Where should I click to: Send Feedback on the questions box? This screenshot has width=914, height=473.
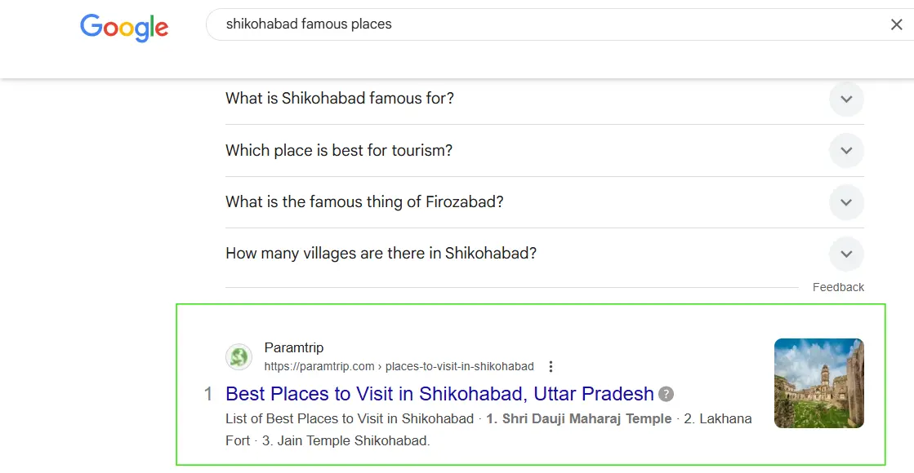coord(838,287)
